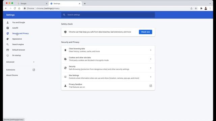Close the Settings tab

point(80,4)
